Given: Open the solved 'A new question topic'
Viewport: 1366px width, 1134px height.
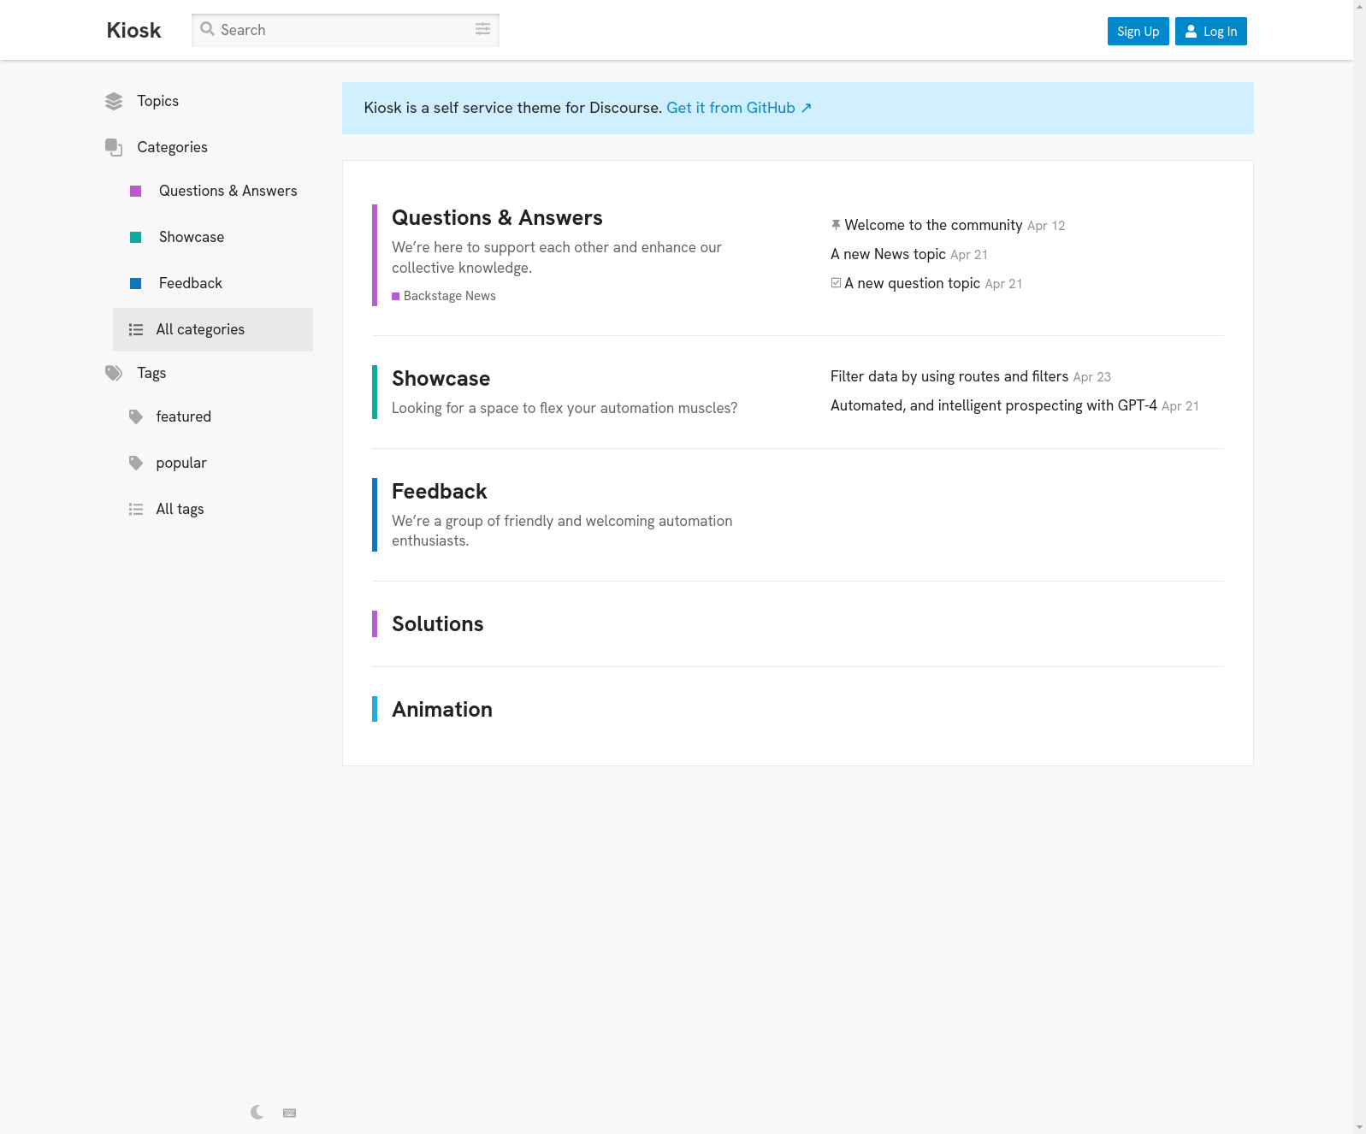Looking at the screenshot, I should (x=912, y=283).
